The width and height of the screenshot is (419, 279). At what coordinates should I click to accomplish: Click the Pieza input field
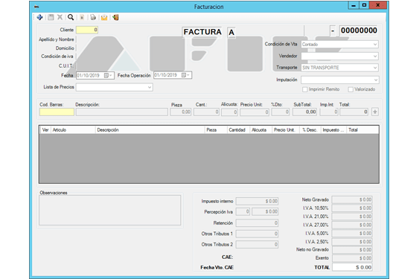click(181, 112)
